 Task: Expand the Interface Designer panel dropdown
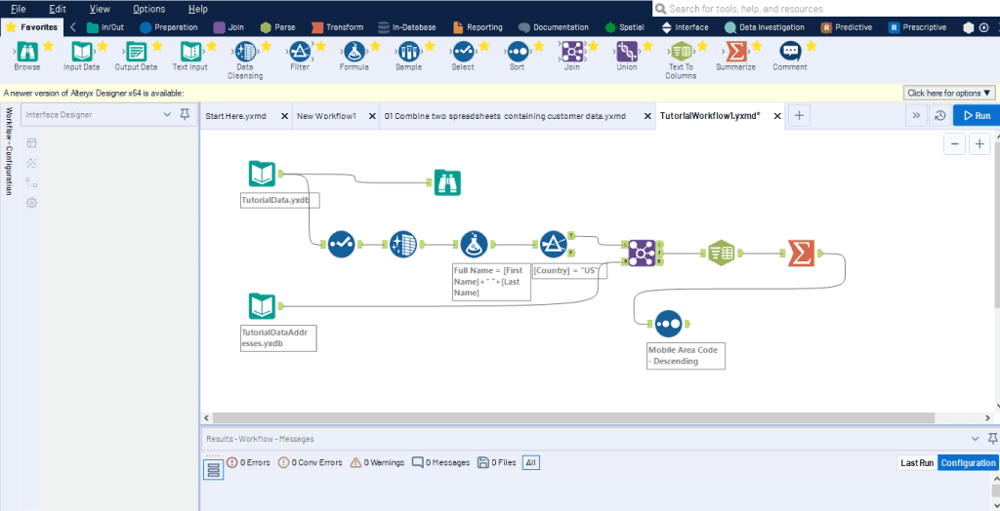(166, 115)
